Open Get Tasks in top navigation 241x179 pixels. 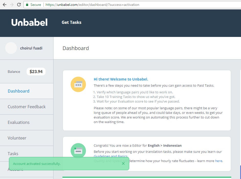(x=71, y=22)
